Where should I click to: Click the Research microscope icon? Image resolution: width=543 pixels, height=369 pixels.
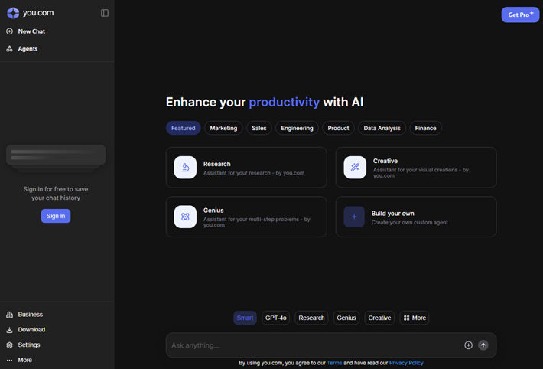coord(185,168)
